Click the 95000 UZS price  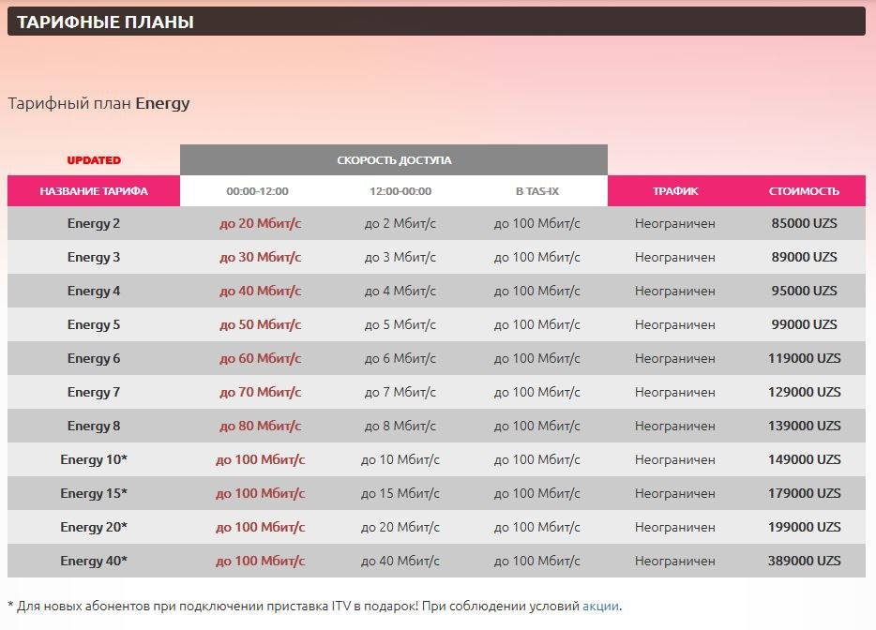pos(804,291)
